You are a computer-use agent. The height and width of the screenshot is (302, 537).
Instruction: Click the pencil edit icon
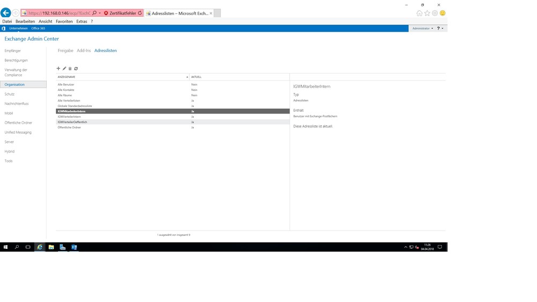64,69
